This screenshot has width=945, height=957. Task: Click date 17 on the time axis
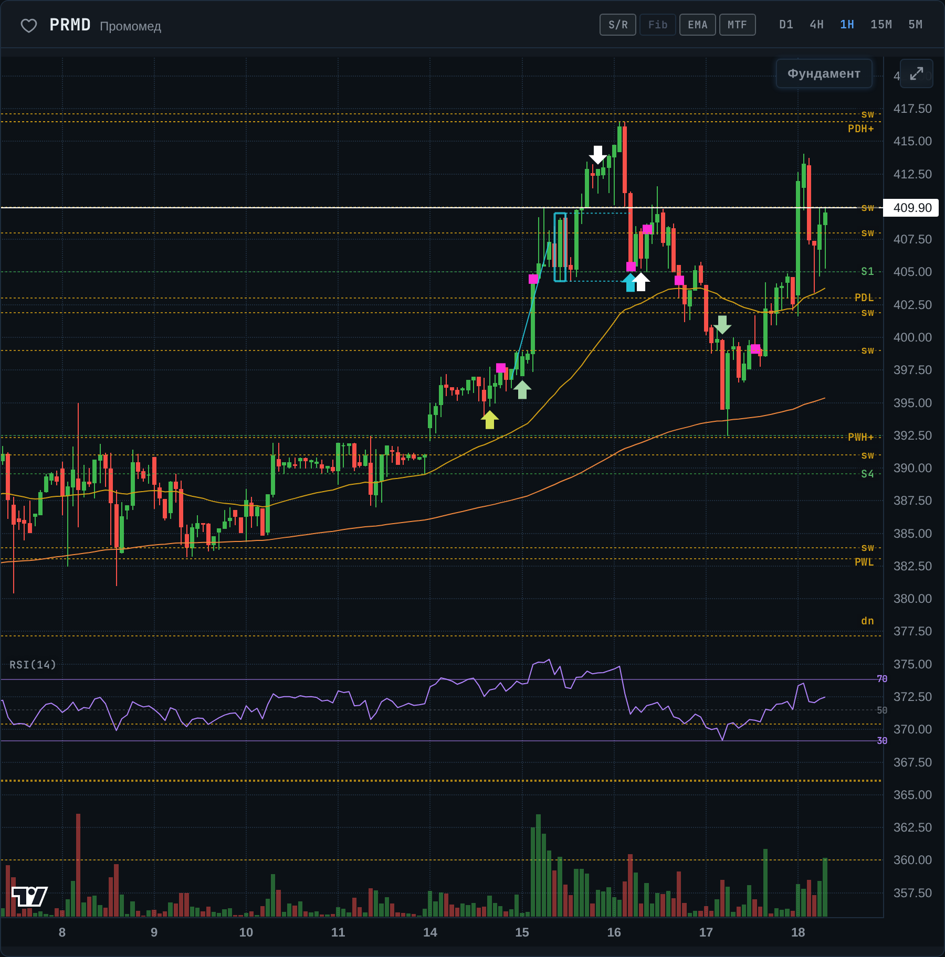[706, 932]
